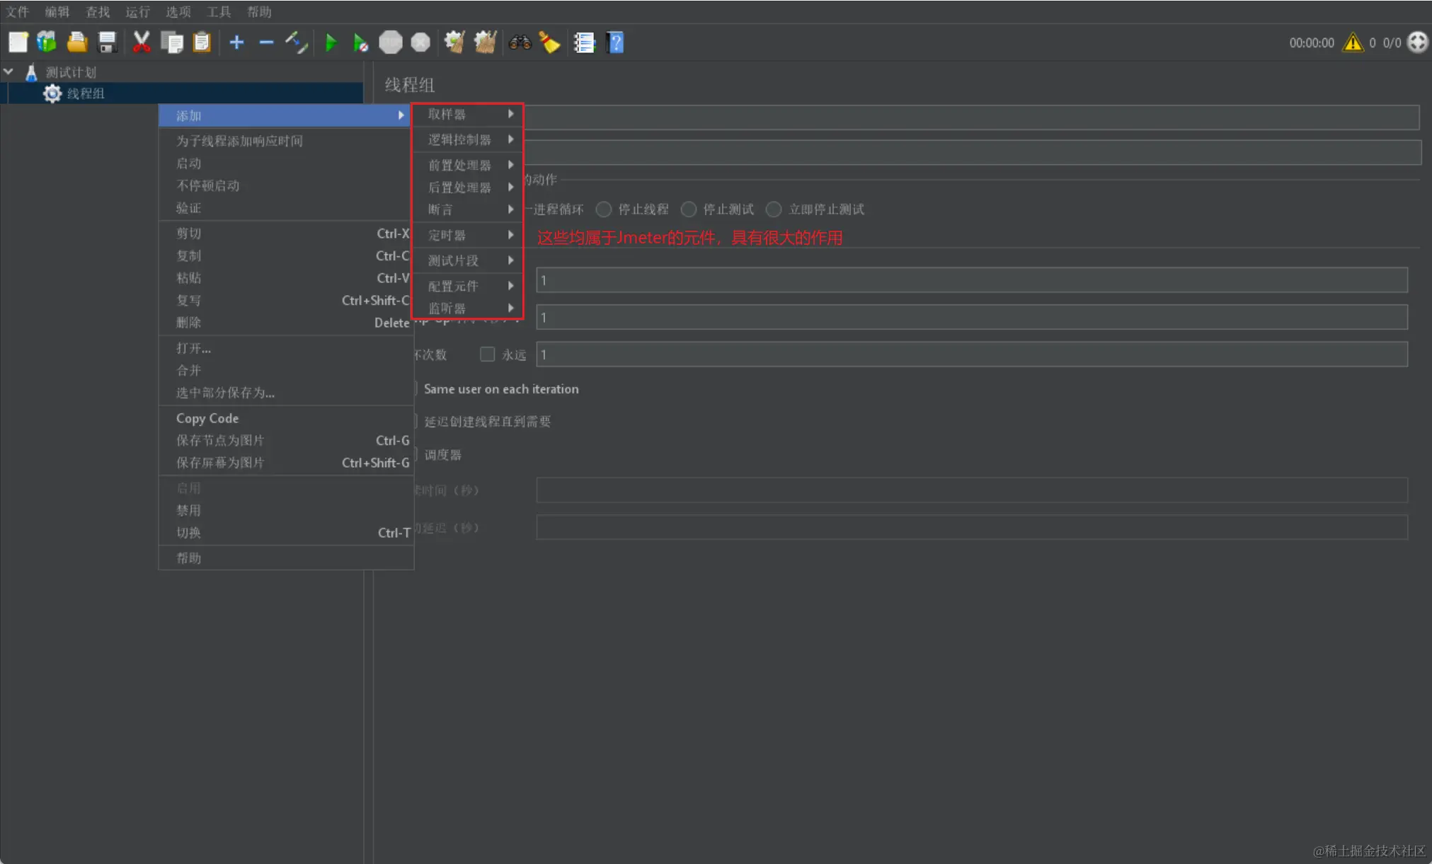Click the binoculars Search icon
Viewport: 1432px width, 864px height.
[x=520, y=42]
